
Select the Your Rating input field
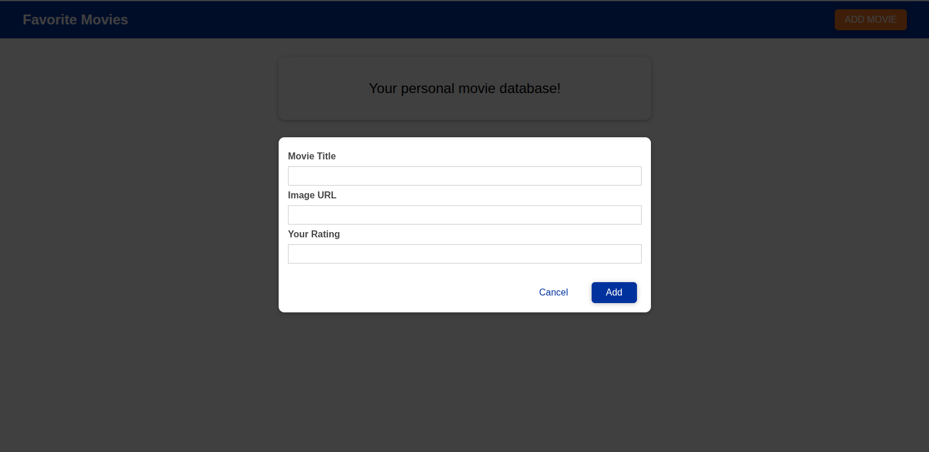tap(464, 254)
